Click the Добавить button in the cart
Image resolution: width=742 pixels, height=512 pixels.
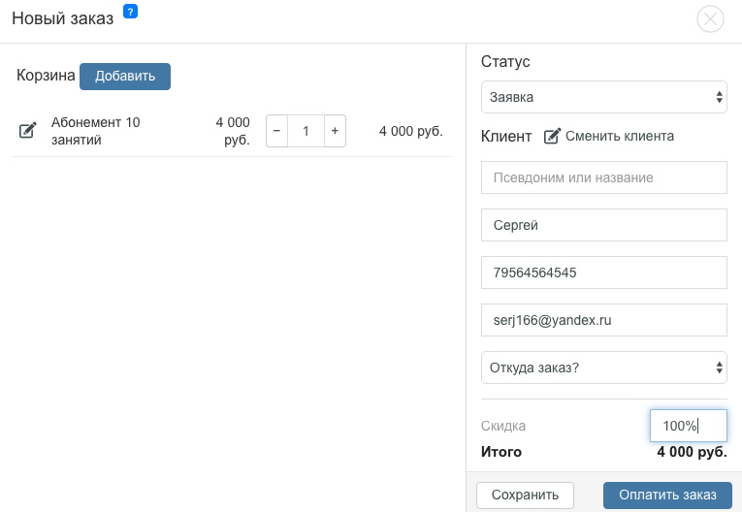(125, 77)
